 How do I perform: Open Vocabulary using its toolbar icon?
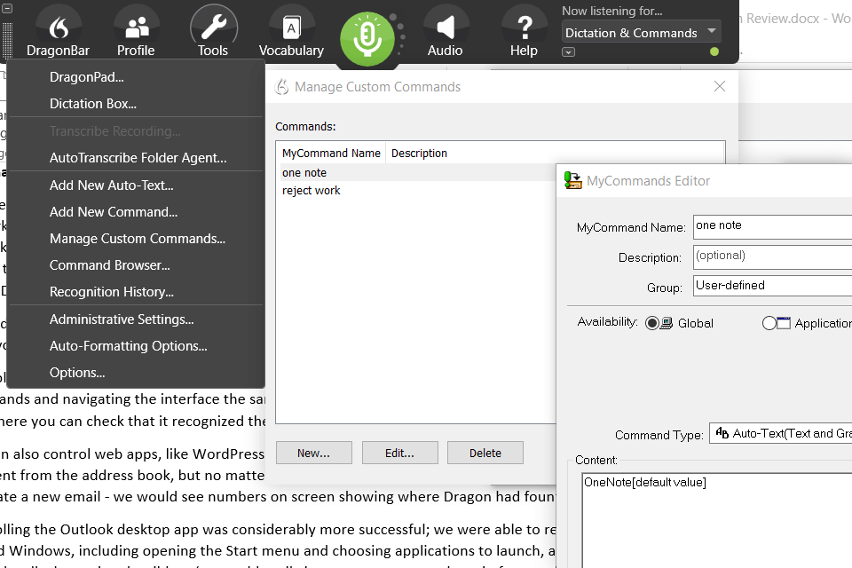click(291, 27)
